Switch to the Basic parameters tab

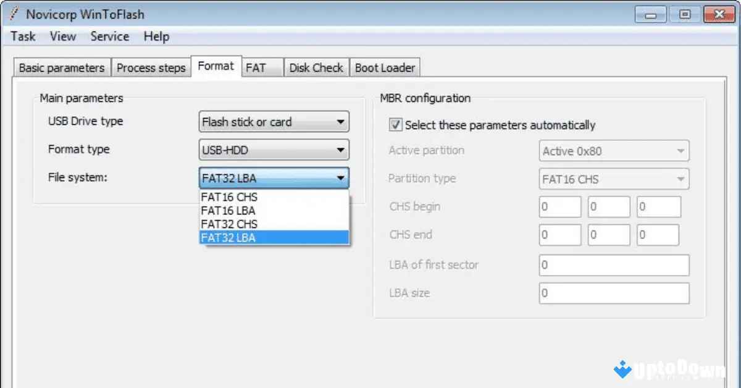(61, 67)
